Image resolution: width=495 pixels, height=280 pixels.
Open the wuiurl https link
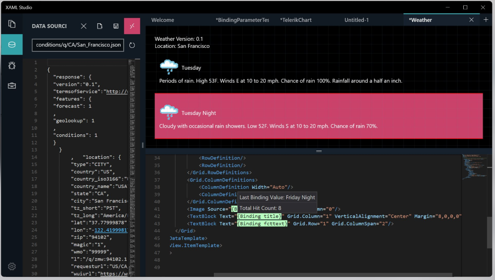click(x=114, y=274)
